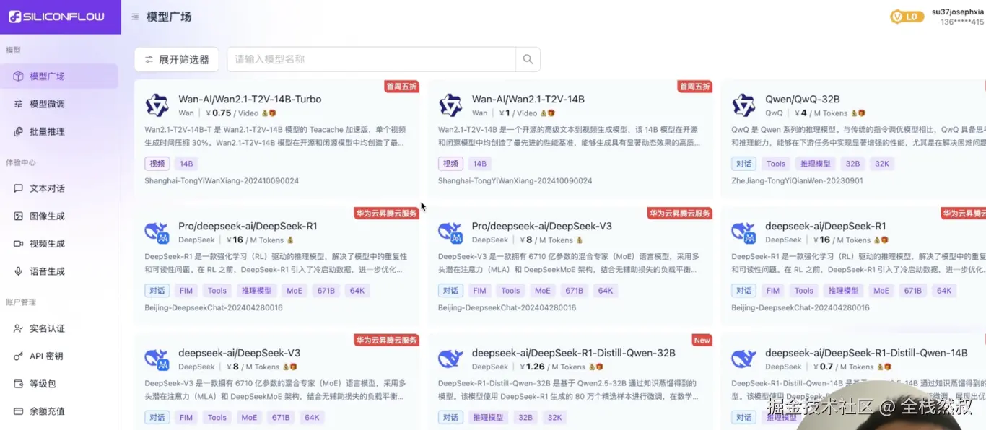Click the DeepSeek-R1-Distill-Qwen-32B whale logo
Viewport: 986px width, 430px height.
coord(450,359)
